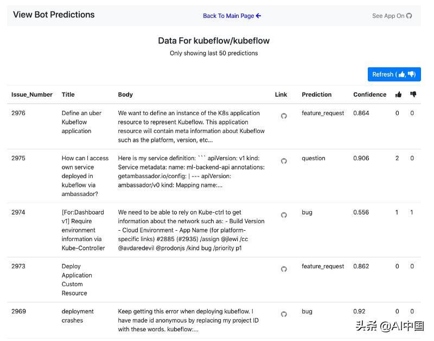Click the thumbs-up column header icon

(398, 94)
